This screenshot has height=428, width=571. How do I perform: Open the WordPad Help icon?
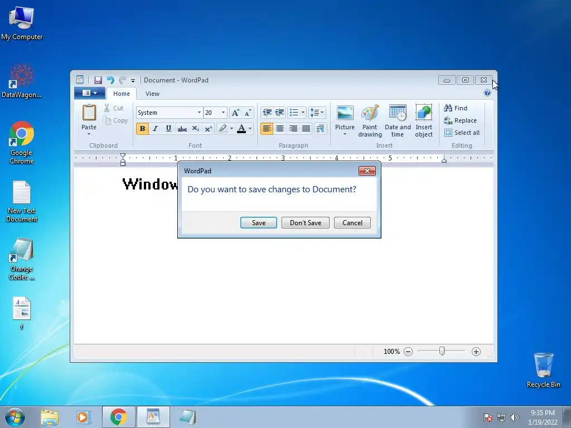pyautogui.click(x=487, y=93)
